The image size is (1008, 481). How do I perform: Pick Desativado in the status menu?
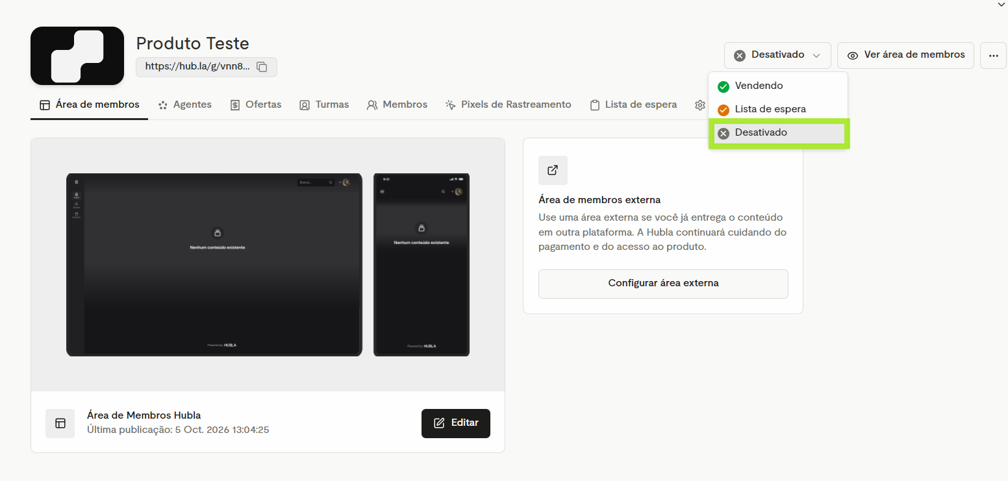(x=779, y=133)
